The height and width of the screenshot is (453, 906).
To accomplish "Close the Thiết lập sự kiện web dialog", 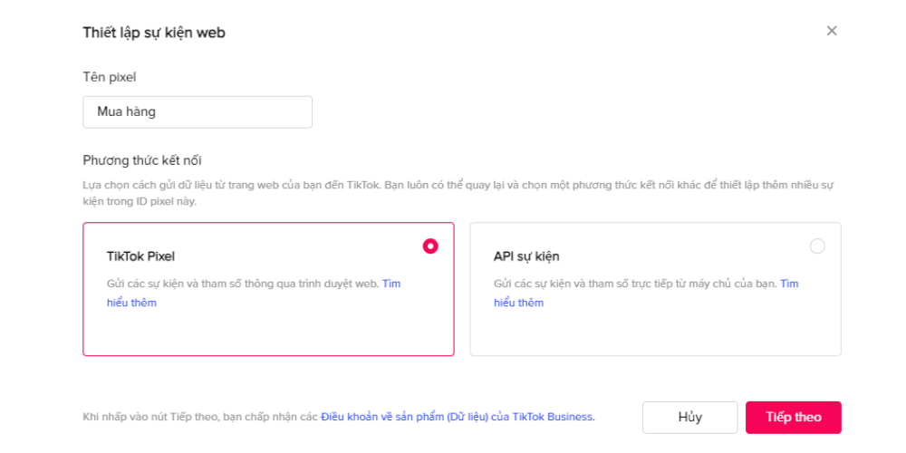I will [x=832, y=31].
